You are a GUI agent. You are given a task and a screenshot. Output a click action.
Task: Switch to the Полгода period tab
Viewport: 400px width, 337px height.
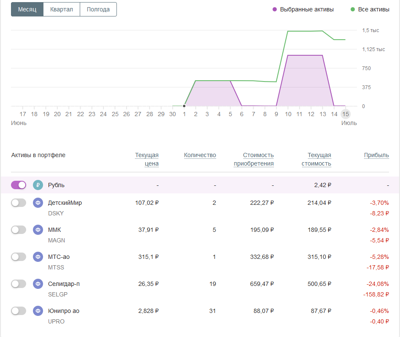(x=98, y=9)
